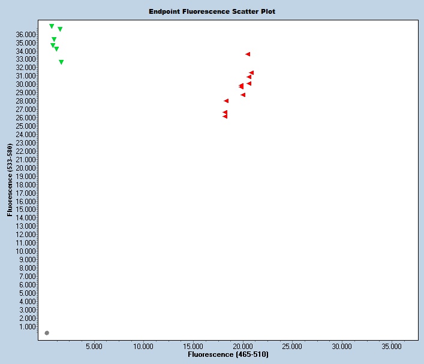Click the gray dot data point

click(x=47, y=333)
